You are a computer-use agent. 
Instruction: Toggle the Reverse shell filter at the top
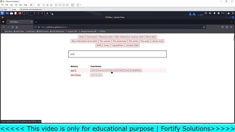[106, 37]
